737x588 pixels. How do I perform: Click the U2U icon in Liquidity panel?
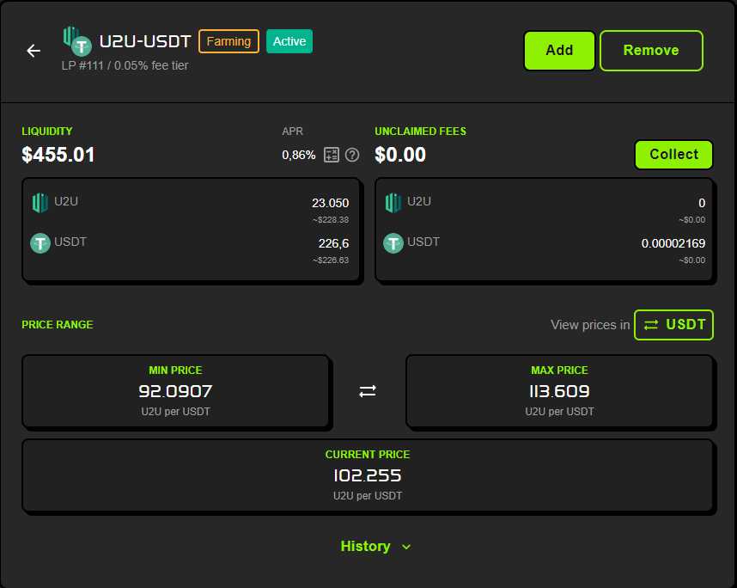pyautogui.click(x=40, y=202)
